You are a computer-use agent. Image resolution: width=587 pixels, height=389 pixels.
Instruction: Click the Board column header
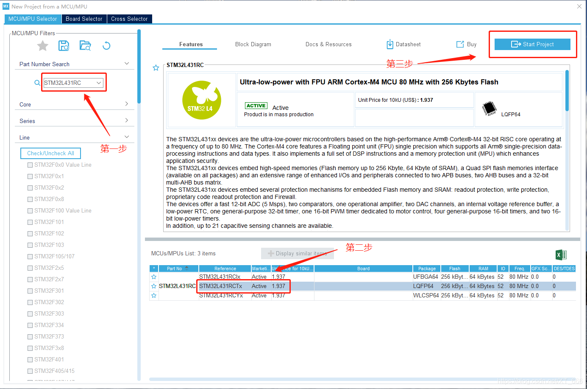tap(363, 269)
